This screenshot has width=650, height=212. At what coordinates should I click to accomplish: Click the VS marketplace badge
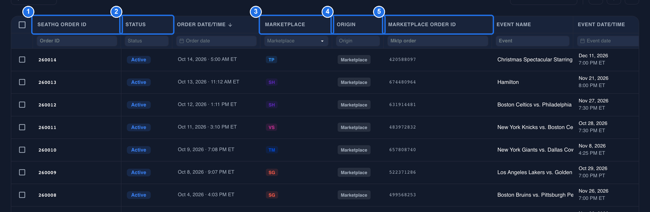tap(271, 127)
